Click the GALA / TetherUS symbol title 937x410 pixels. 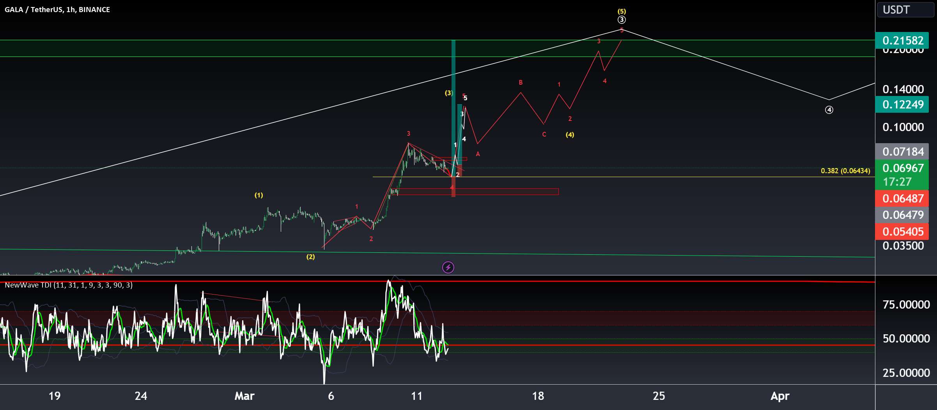point(57,9)
